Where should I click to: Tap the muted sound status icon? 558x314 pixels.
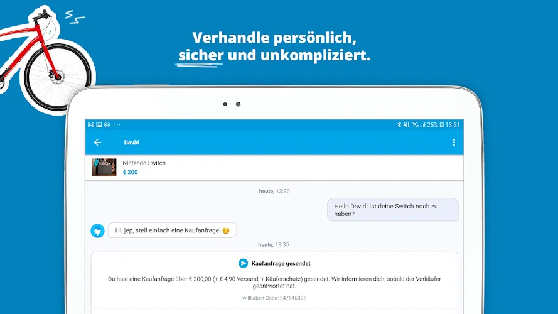click(406, 124)
